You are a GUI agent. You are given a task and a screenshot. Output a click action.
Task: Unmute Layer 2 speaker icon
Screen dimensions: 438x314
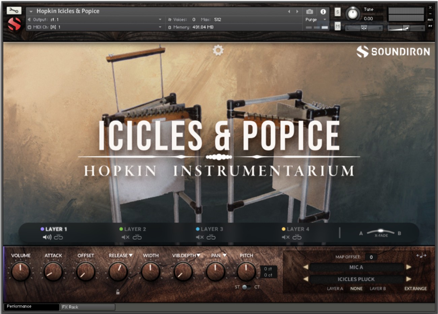pyautogui.click(x=125, y=237)
